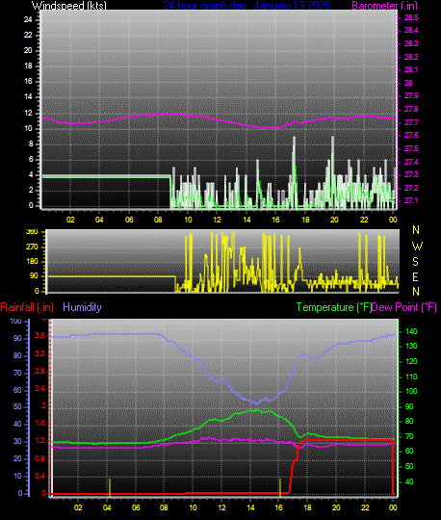Click the 360 wind direction scale label
The image size is (441, 520).
[x=32, y=232]
